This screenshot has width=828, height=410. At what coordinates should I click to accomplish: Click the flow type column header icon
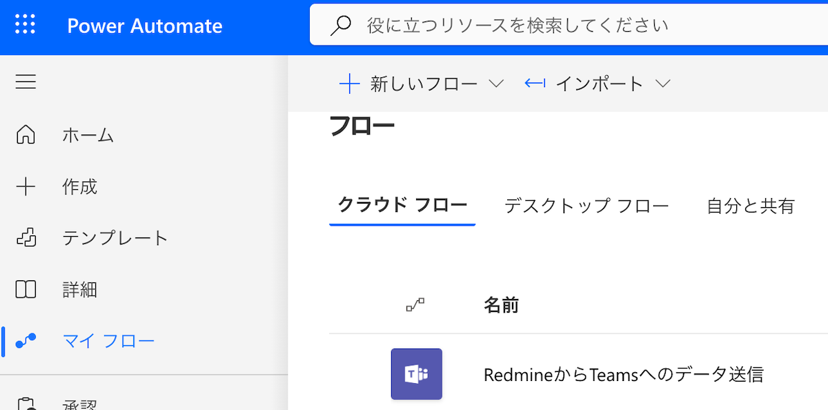tap(415, 305)
